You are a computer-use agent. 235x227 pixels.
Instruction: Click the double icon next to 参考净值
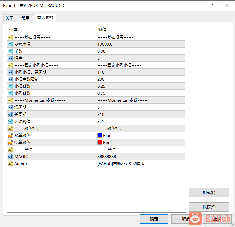click(10, 44)
